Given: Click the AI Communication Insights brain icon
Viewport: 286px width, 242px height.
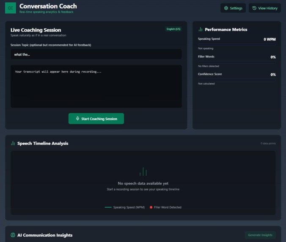Looking at the screenshot, I should tap(13, 235).
